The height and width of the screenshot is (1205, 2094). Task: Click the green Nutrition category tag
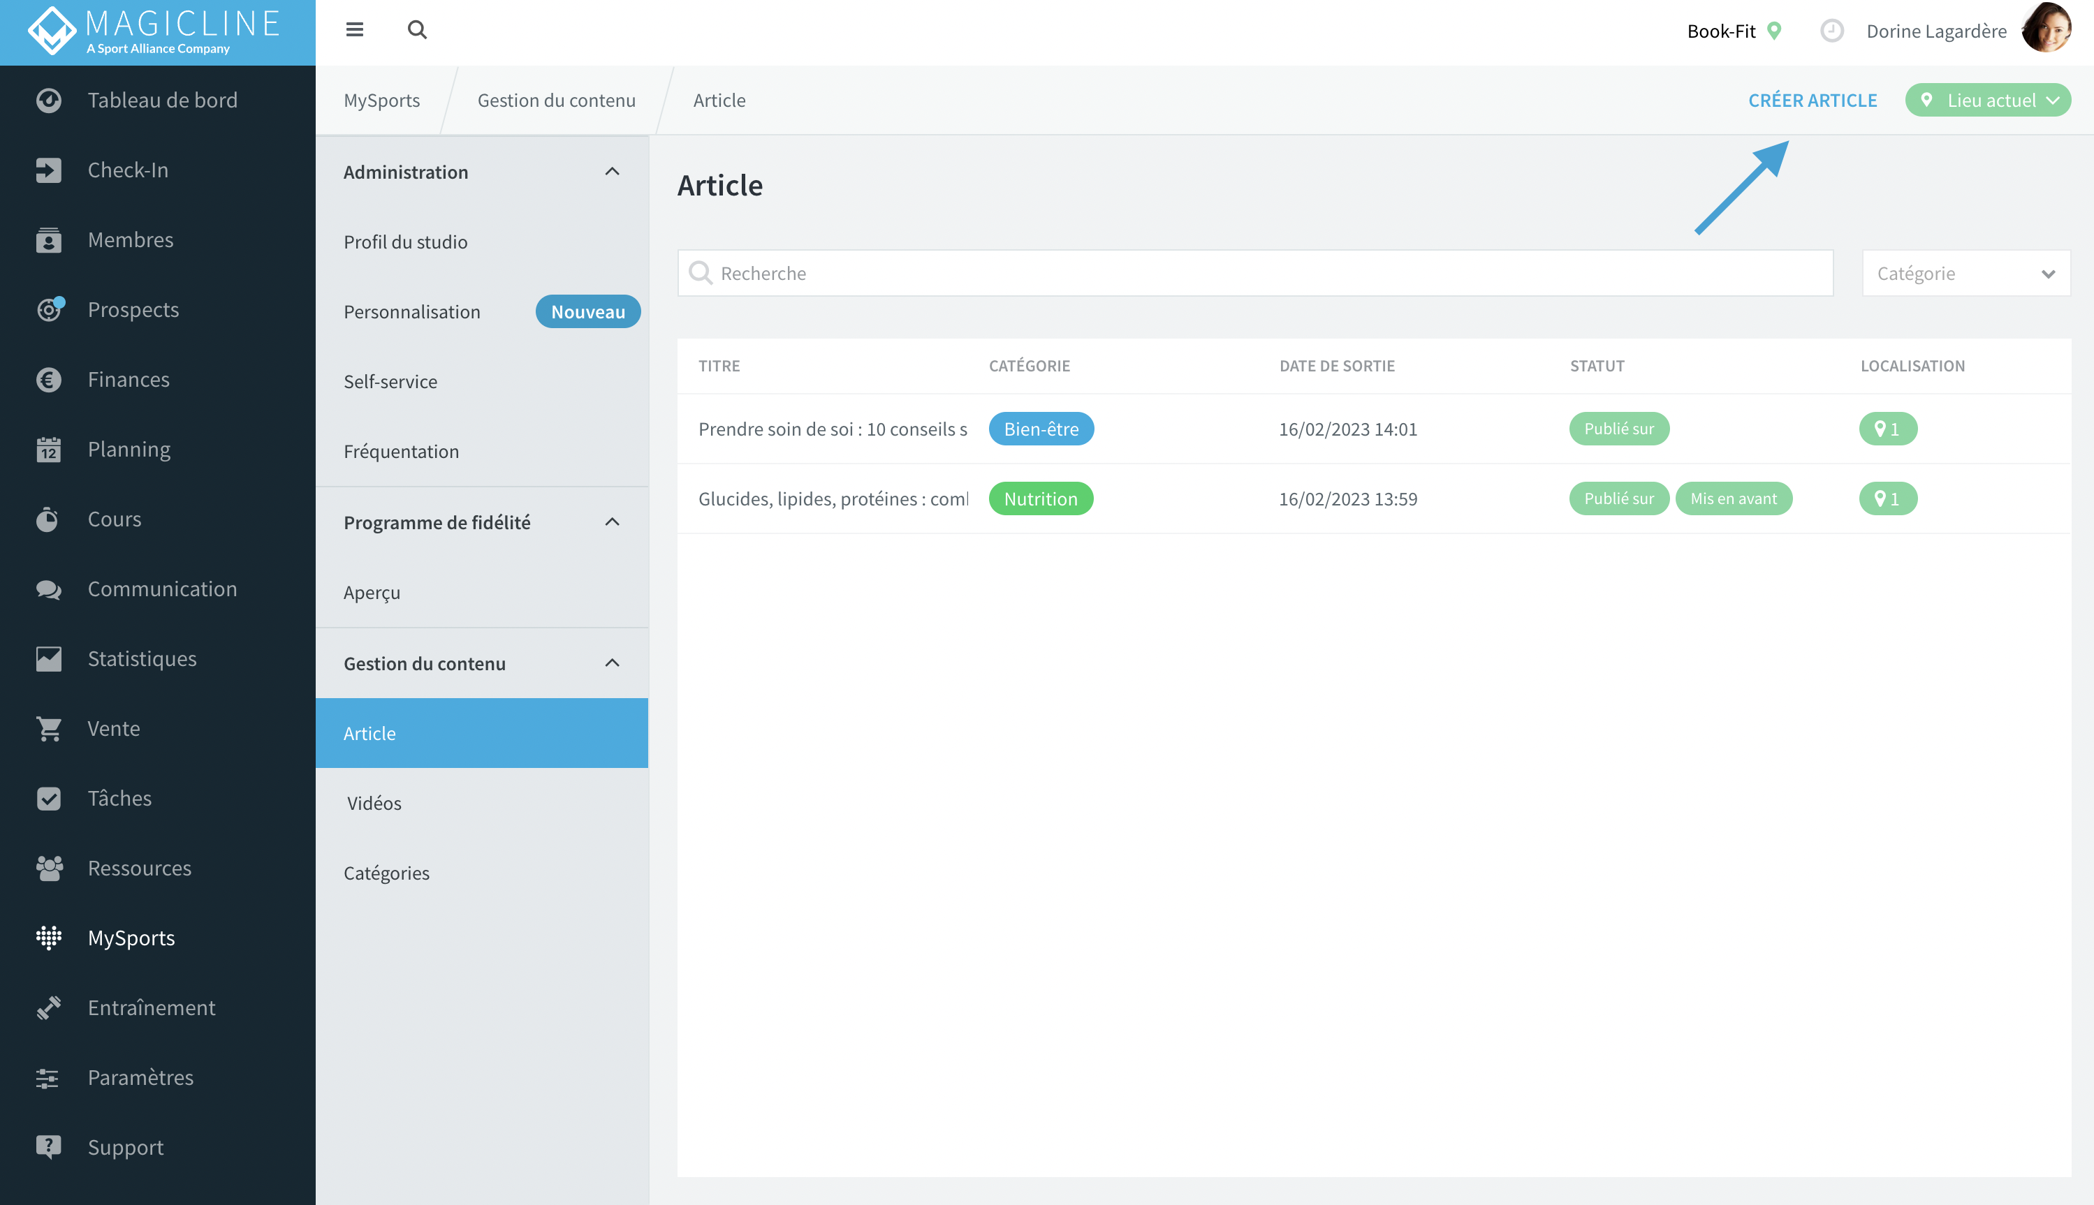[x=1040, y=498]
